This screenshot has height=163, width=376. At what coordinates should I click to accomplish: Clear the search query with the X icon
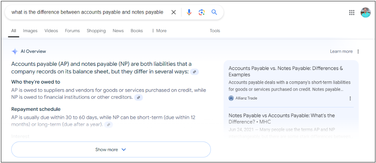(x=173, y=12)
